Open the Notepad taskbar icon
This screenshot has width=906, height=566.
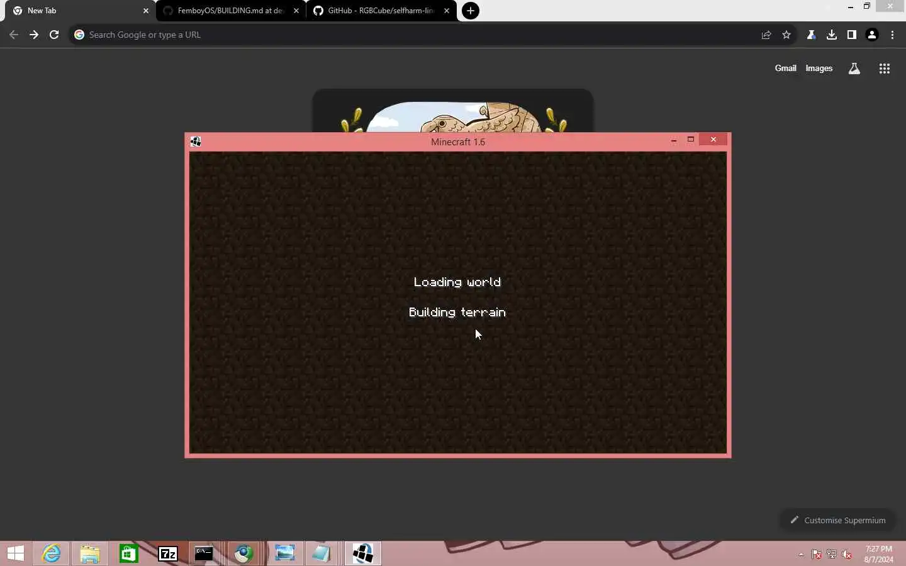[322, 553]
